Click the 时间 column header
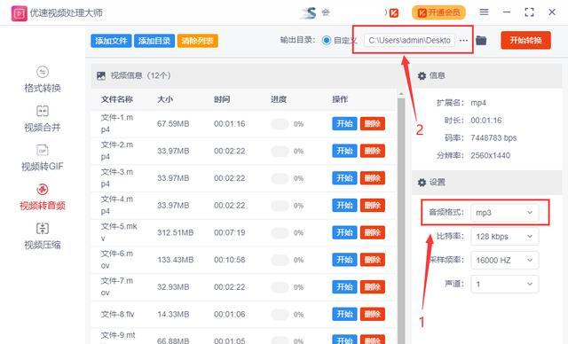 coord(222,99)
